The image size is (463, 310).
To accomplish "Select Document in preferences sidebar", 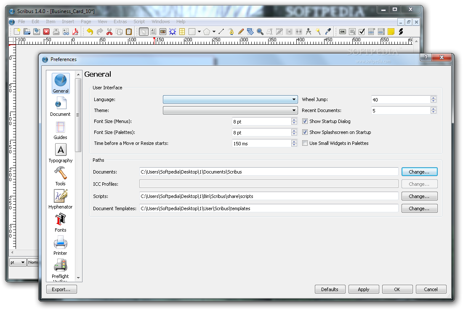I will click(x=60, y=107).
